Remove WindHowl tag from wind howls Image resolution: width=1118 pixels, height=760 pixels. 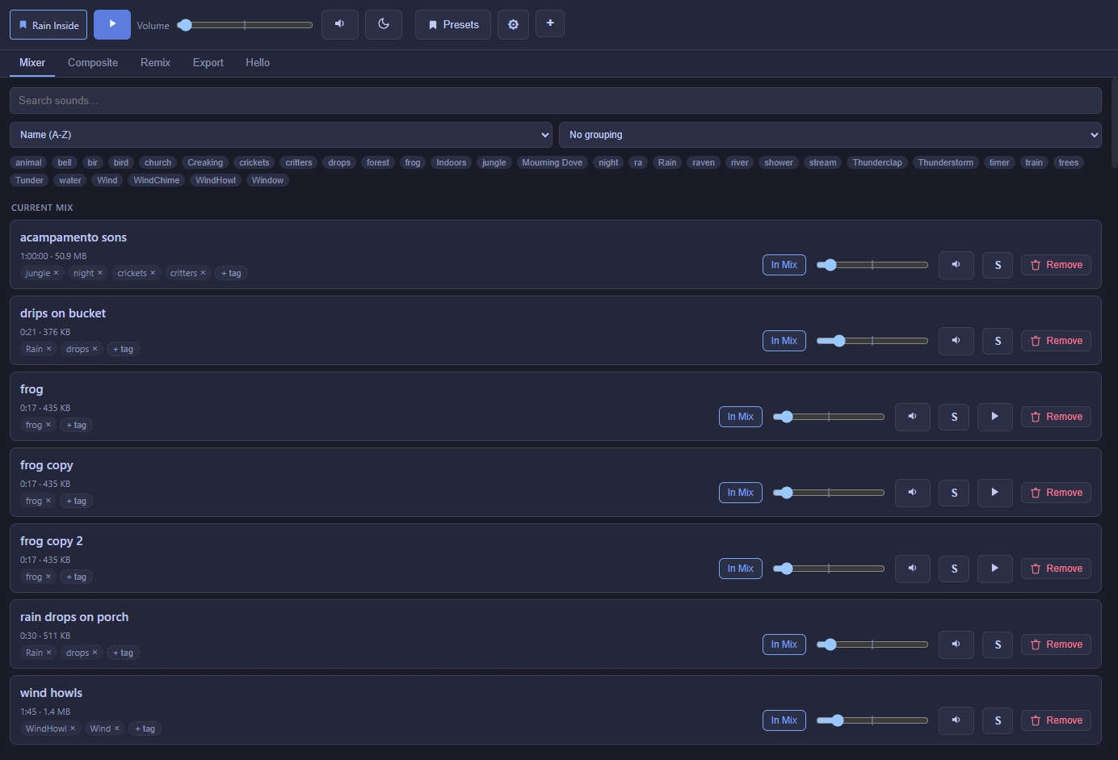click(x=73, y=729)
